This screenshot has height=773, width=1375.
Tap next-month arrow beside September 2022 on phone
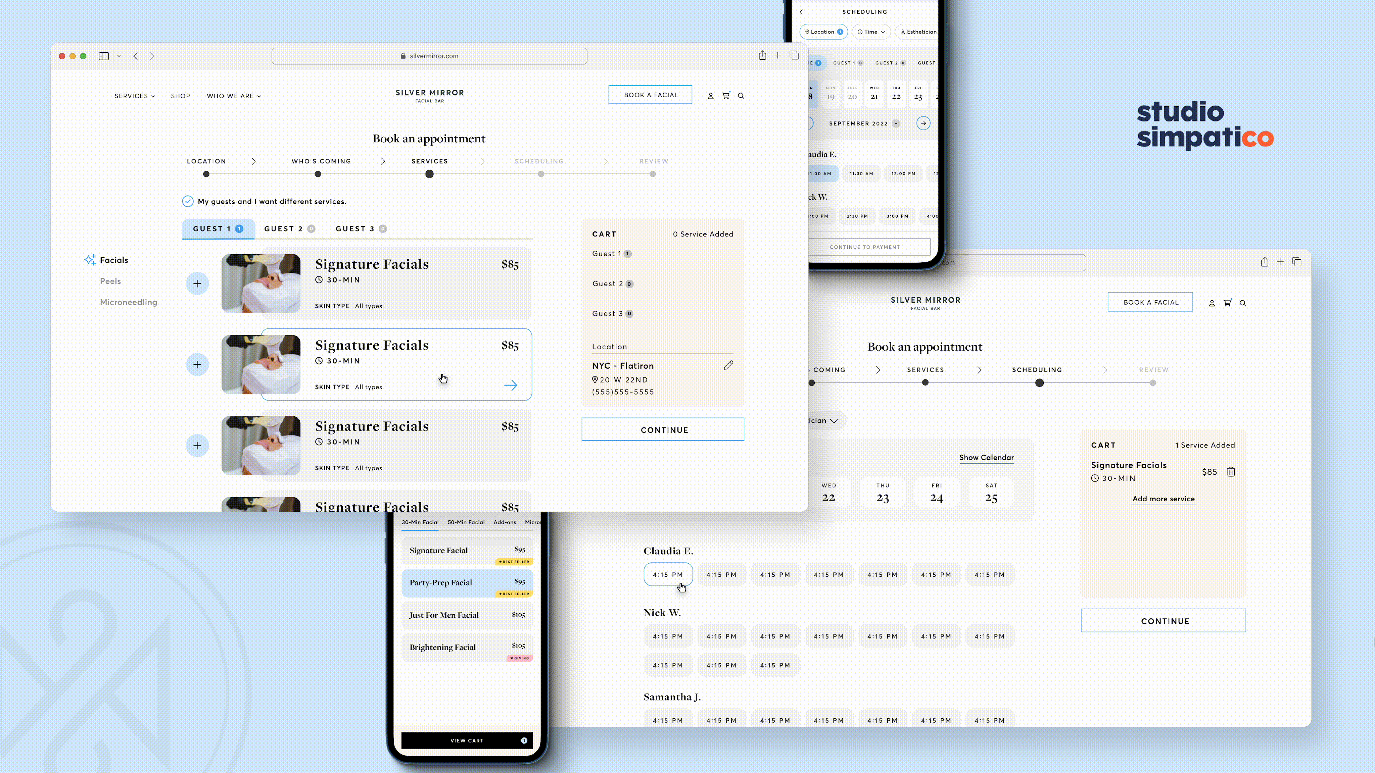tap(923, 123)
